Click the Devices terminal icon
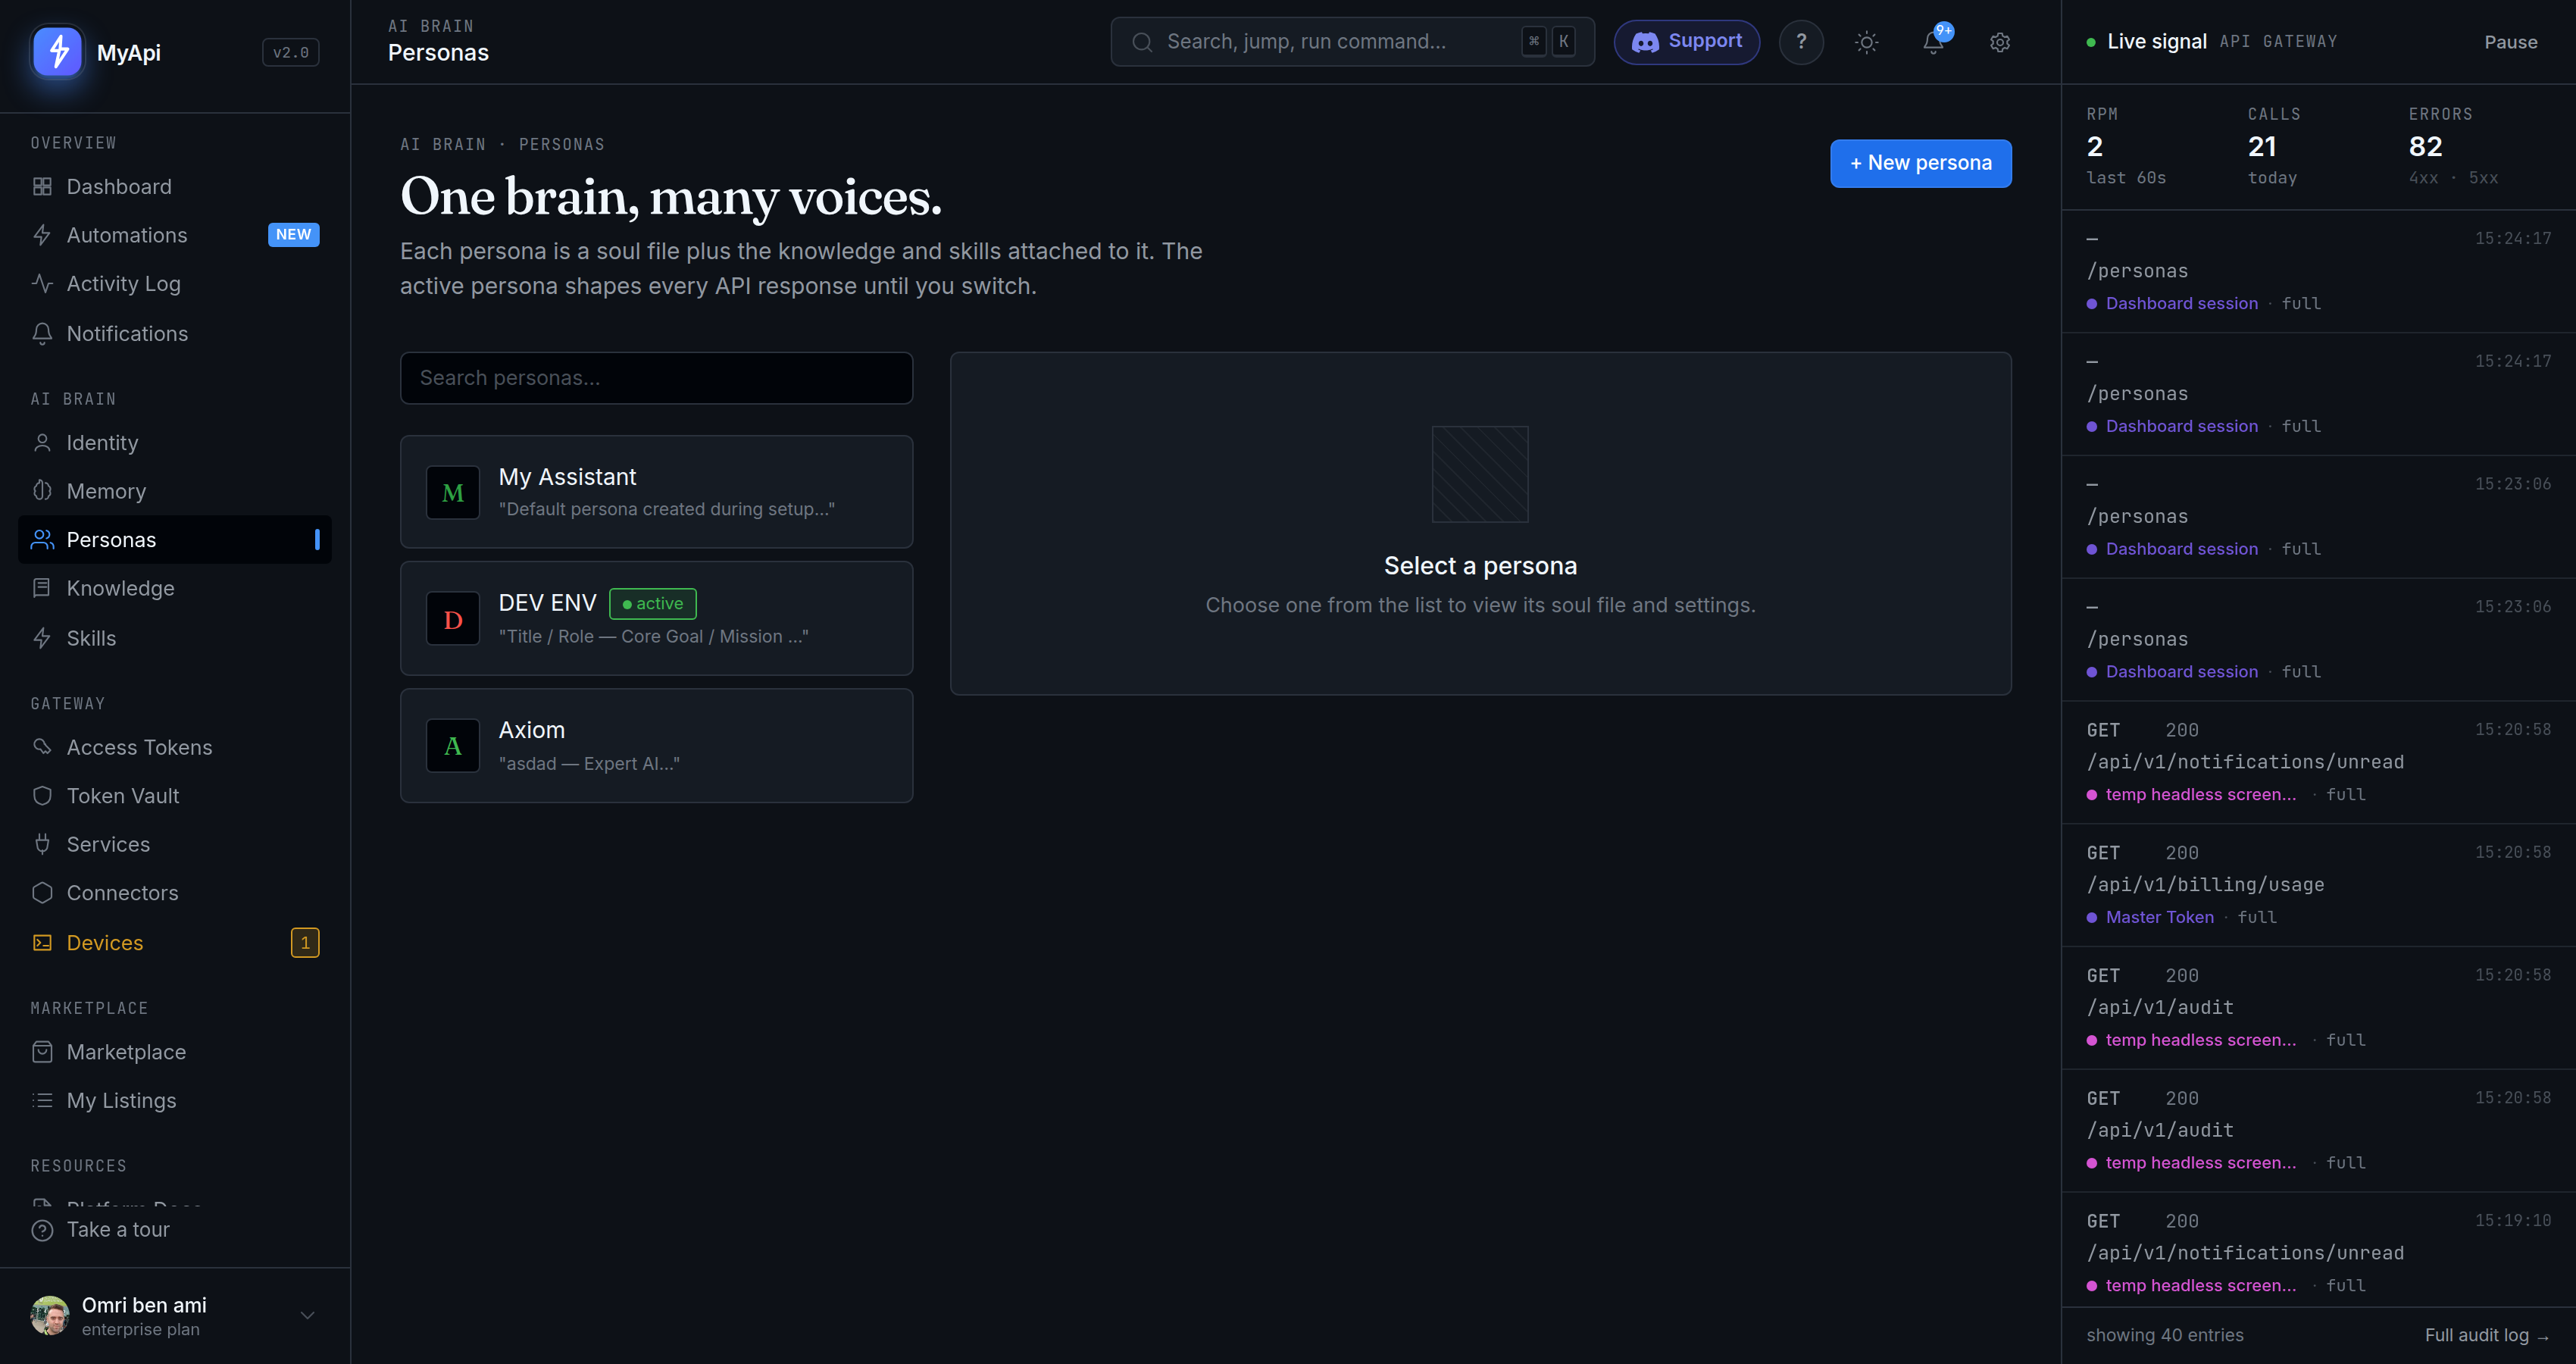Screen dimensions: 2576x1364 coord(42,943)
